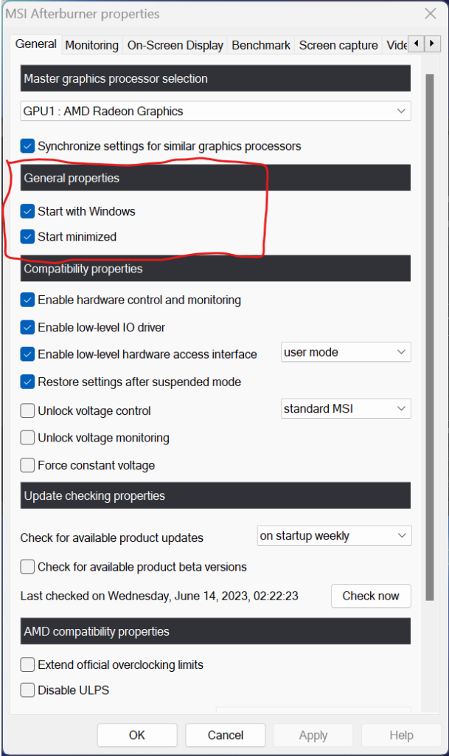This screenshot has width=449, height=756.
Task: Enable Unlock voltage control checkbox
Action: 27,410
